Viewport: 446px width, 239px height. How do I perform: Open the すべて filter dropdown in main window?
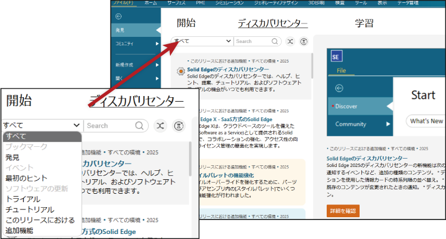pos(202,41)
